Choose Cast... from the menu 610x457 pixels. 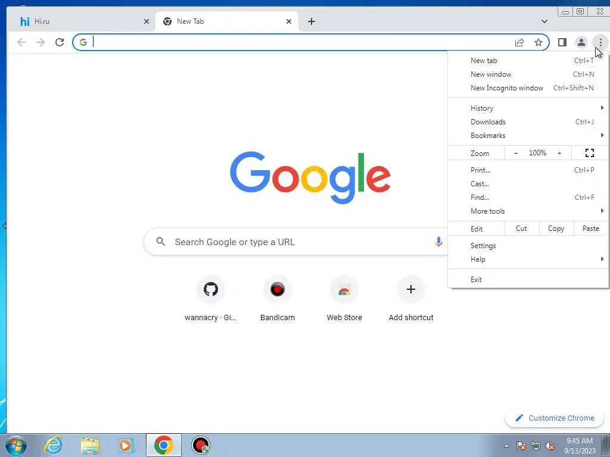coord(528,184)
